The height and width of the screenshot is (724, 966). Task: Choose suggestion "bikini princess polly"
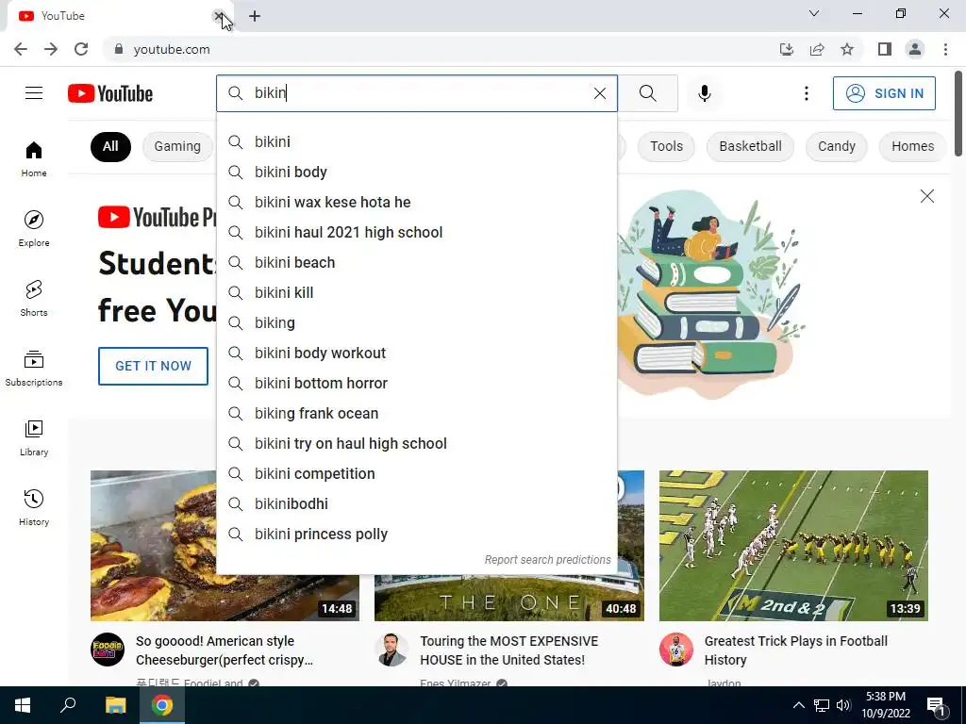417,535
